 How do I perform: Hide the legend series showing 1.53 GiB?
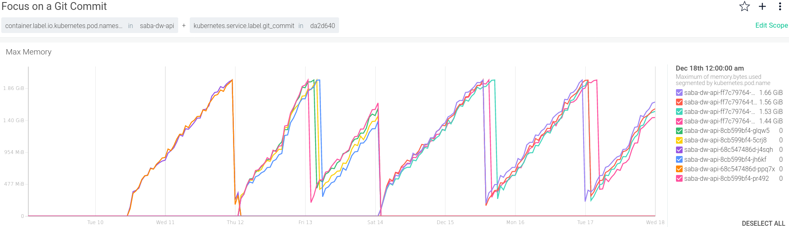click(x=679, y=112)
